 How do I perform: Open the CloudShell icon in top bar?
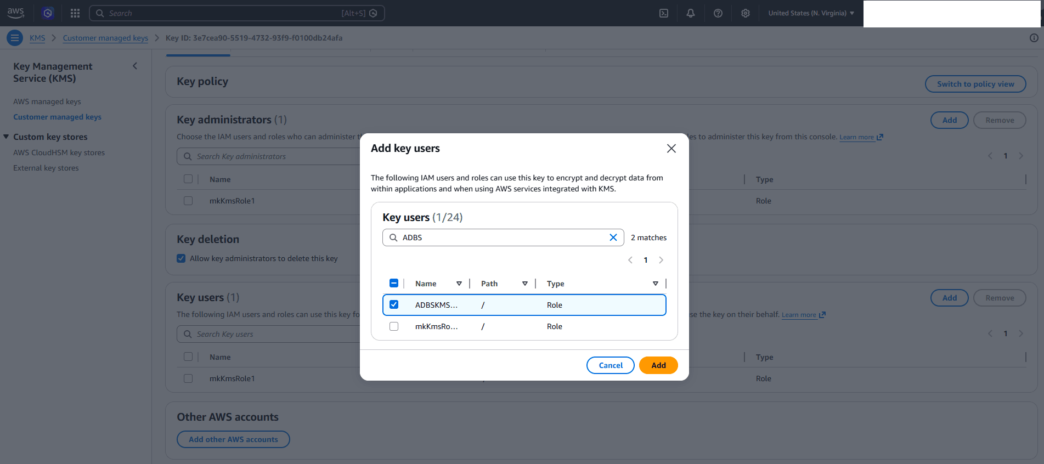pyautogui.click(x=664, y=13)
